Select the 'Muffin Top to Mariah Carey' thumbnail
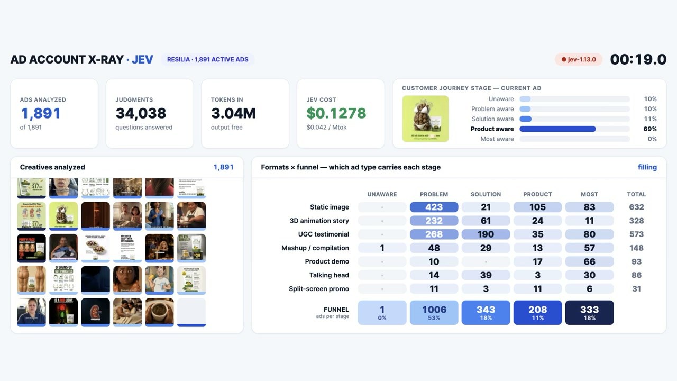 pyautogui.click(x=32, y=216)
